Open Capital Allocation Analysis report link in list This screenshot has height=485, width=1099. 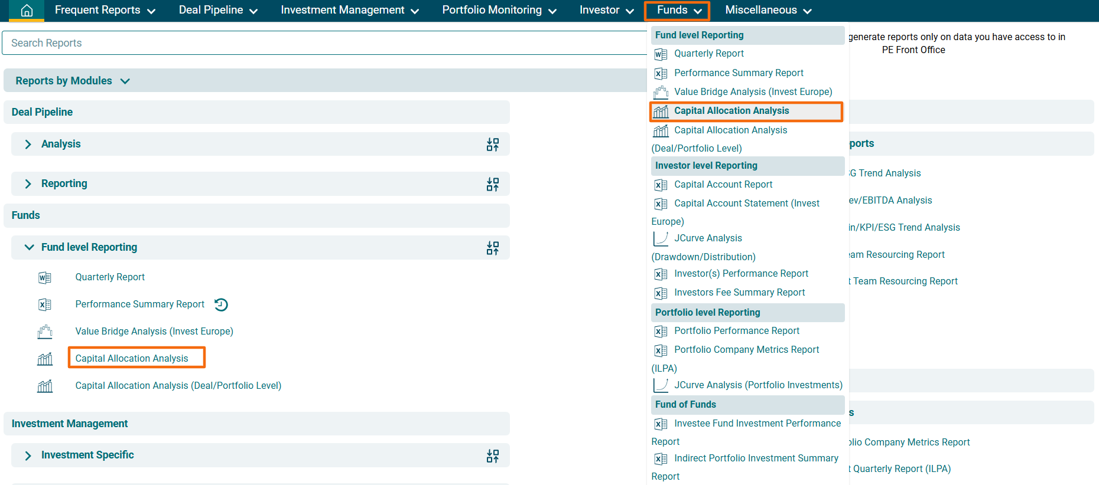coord(132,358)
